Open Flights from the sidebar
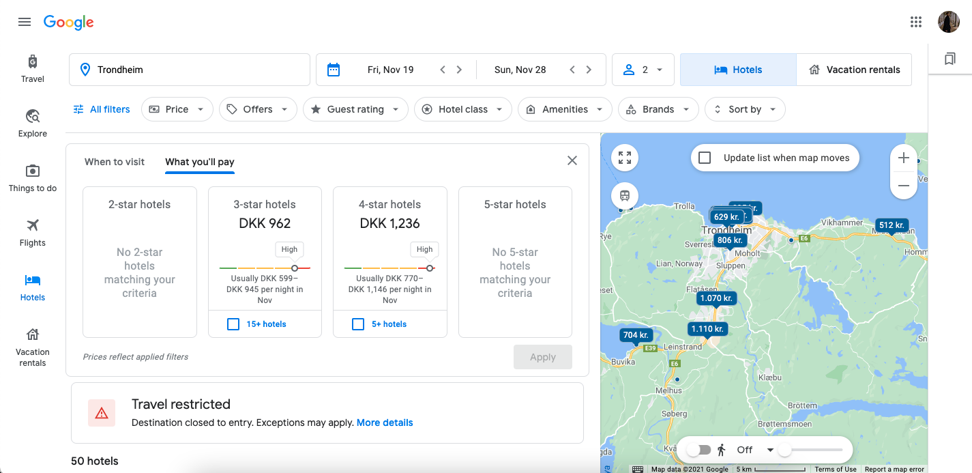Image resolution: width=972 pixels, height=473 pixels. [x=33, y=225]
